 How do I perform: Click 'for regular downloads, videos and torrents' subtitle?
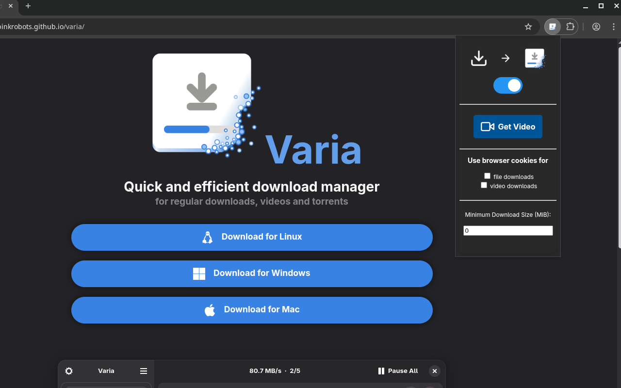pyautogui.click(x=252, y=201)
